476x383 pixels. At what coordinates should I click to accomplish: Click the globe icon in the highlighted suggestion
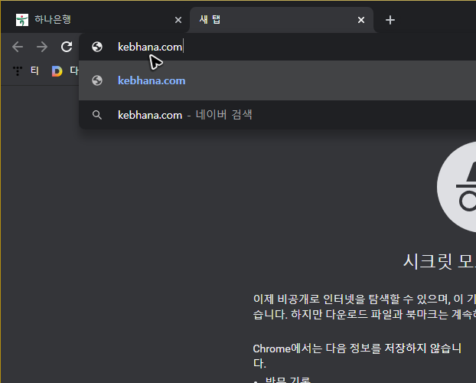click(x=97, y=80)
